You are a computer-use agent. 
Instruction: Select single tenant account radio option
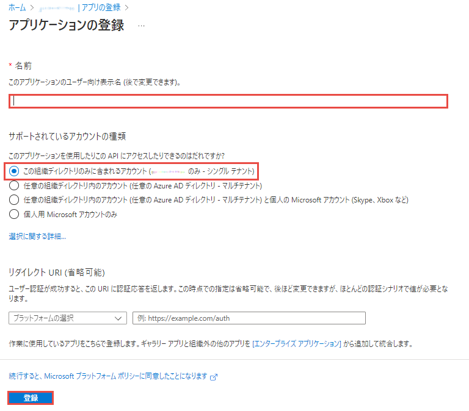point(14,172)
